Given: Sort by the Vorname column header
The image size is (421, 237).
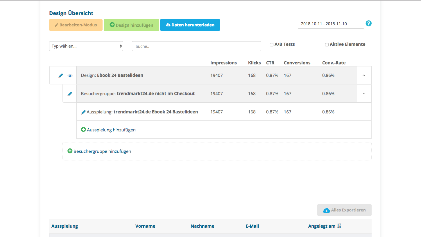Looking at the screenshot, I should pos(145,226).
